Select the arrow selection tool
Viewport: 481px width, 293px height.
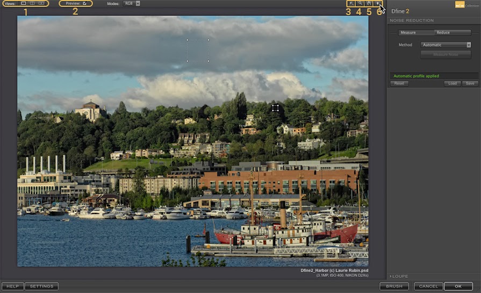click(x=351, y=3)
